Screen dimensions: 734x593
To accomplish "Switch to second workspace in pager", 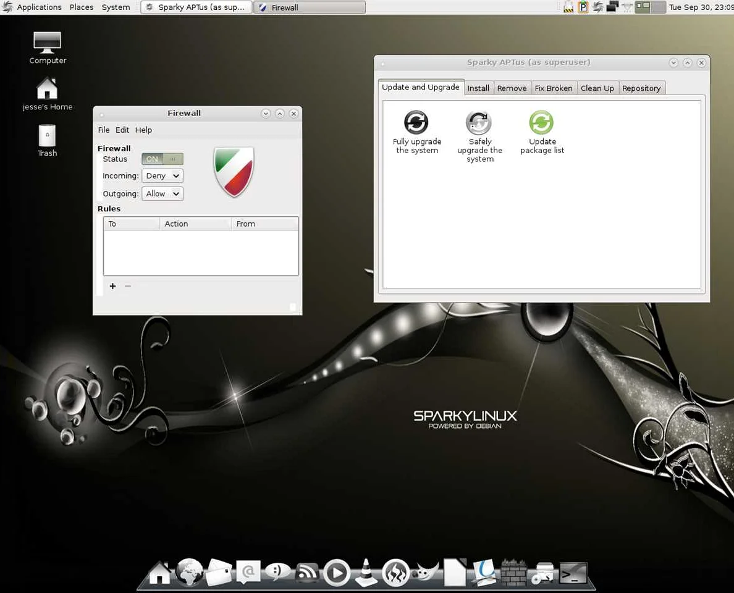I will point(658,7).
